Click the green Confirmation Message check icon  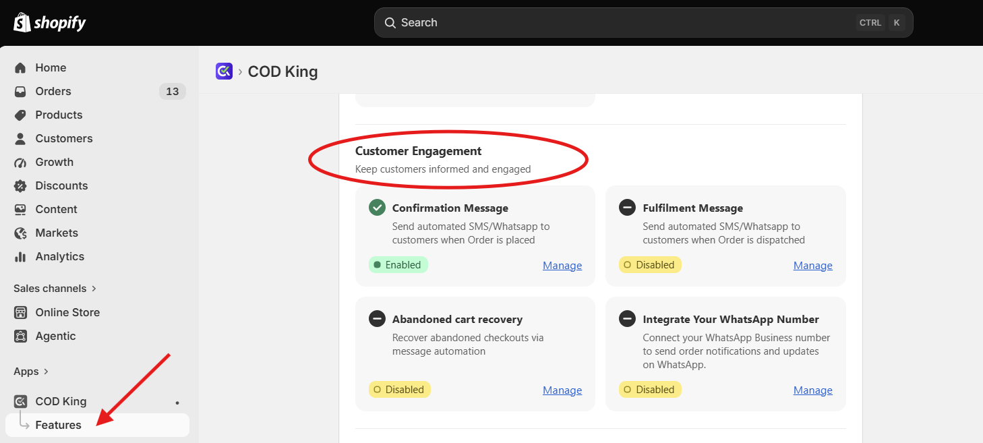click(x=377, y=208)
